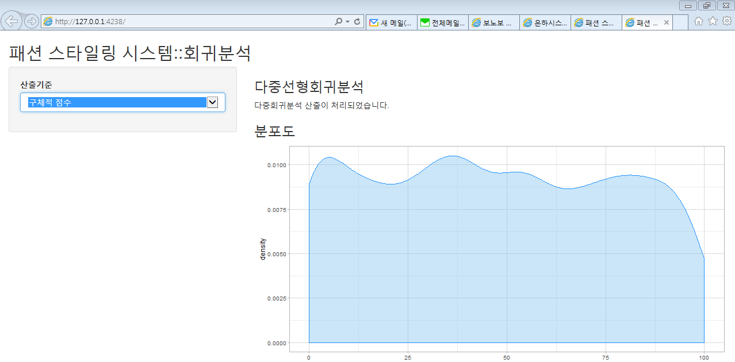
Task: Click the URL address field
Action: pyautogui.click(x=190, y=22)
